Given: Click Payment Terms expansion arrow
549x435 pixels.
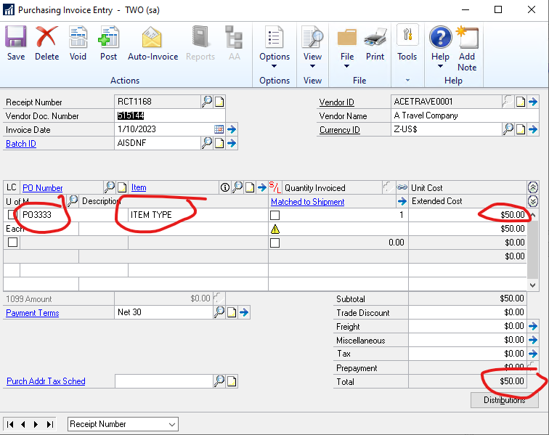Looking at the screenshot, I should tap(244, 312).
